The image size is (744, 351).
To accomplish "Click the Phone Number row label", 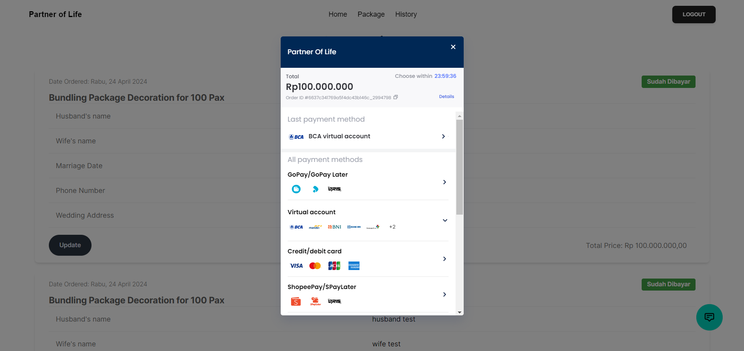I will 80,191.
